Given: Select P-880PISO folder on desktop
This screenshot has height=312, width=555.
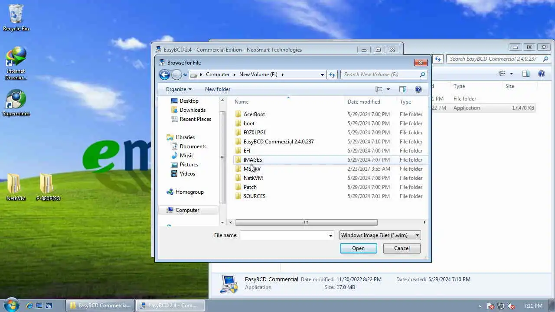Looking at the screenshot, I should point(48,188).
